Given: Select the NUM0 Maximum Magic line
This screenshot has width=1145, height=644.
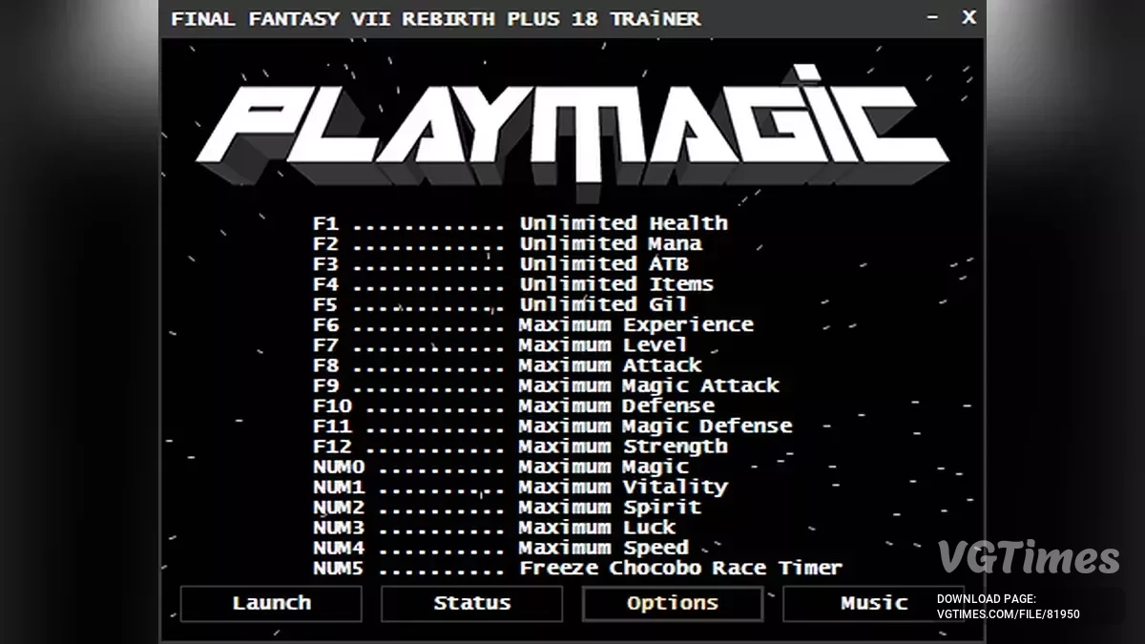Looking at the screenshot, I should 500,467.
